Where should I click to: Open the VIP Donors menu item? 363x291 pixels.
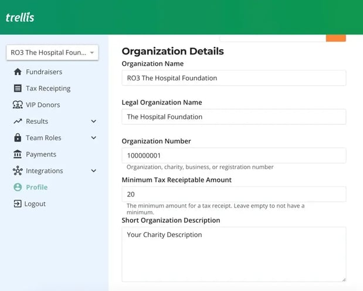43,104
